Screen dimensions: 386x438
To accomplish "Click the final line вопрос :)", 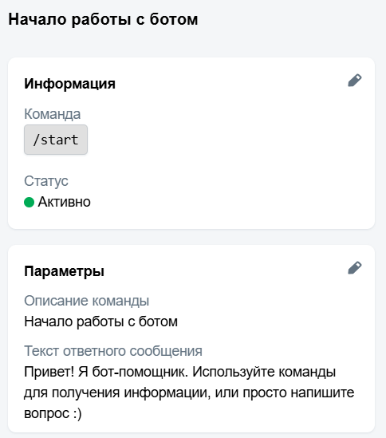I will 53,413.
